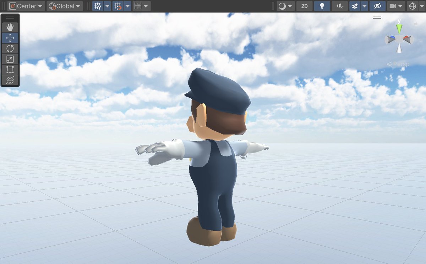Viewport: 426px width, 264px height.
Task: Toggle the orientation gizmo lock icon
Action: 416,24
